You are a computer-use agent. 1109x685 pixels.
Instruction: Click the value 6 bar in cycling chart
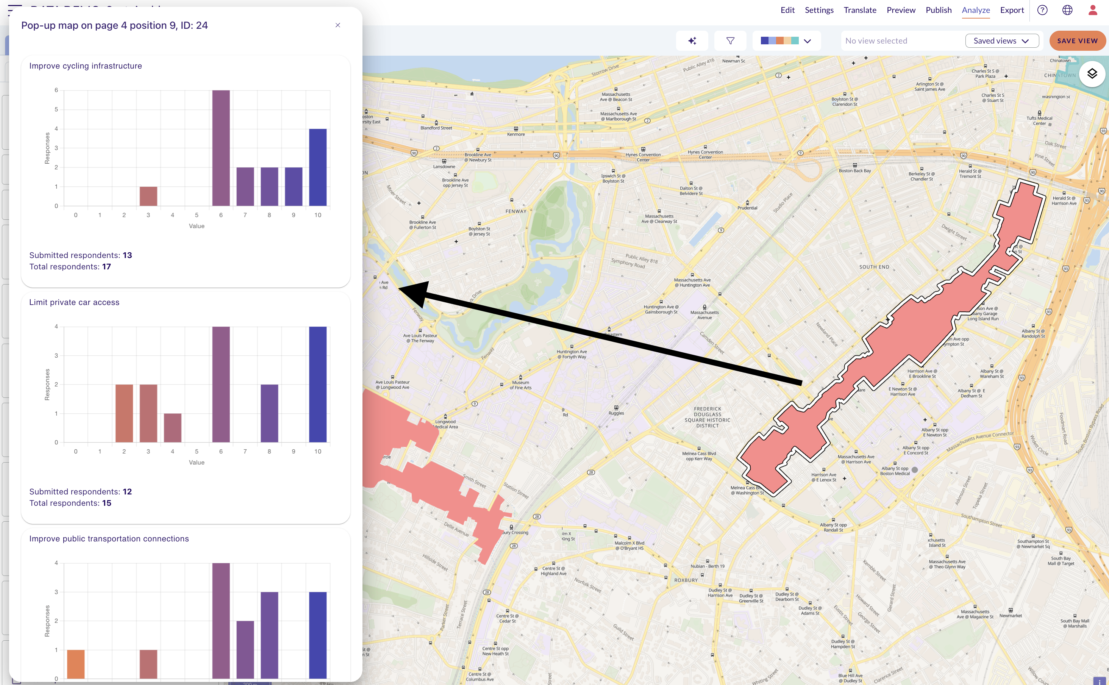[x=221, y=148]
